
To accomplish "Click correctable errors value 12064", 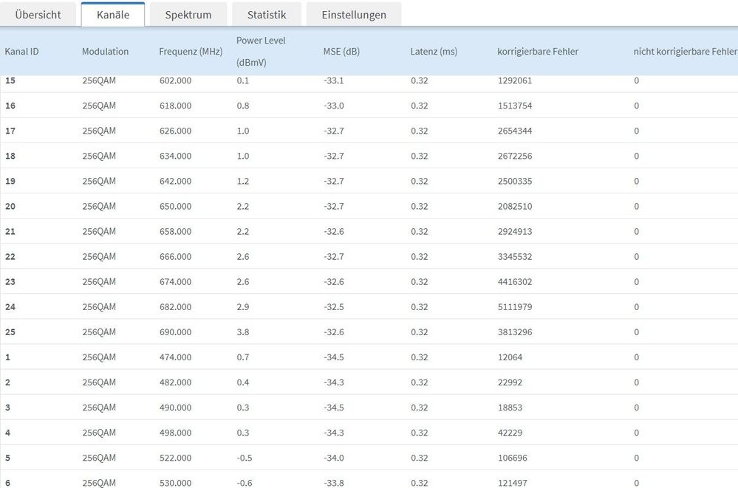I will click(x=510, y=357).
